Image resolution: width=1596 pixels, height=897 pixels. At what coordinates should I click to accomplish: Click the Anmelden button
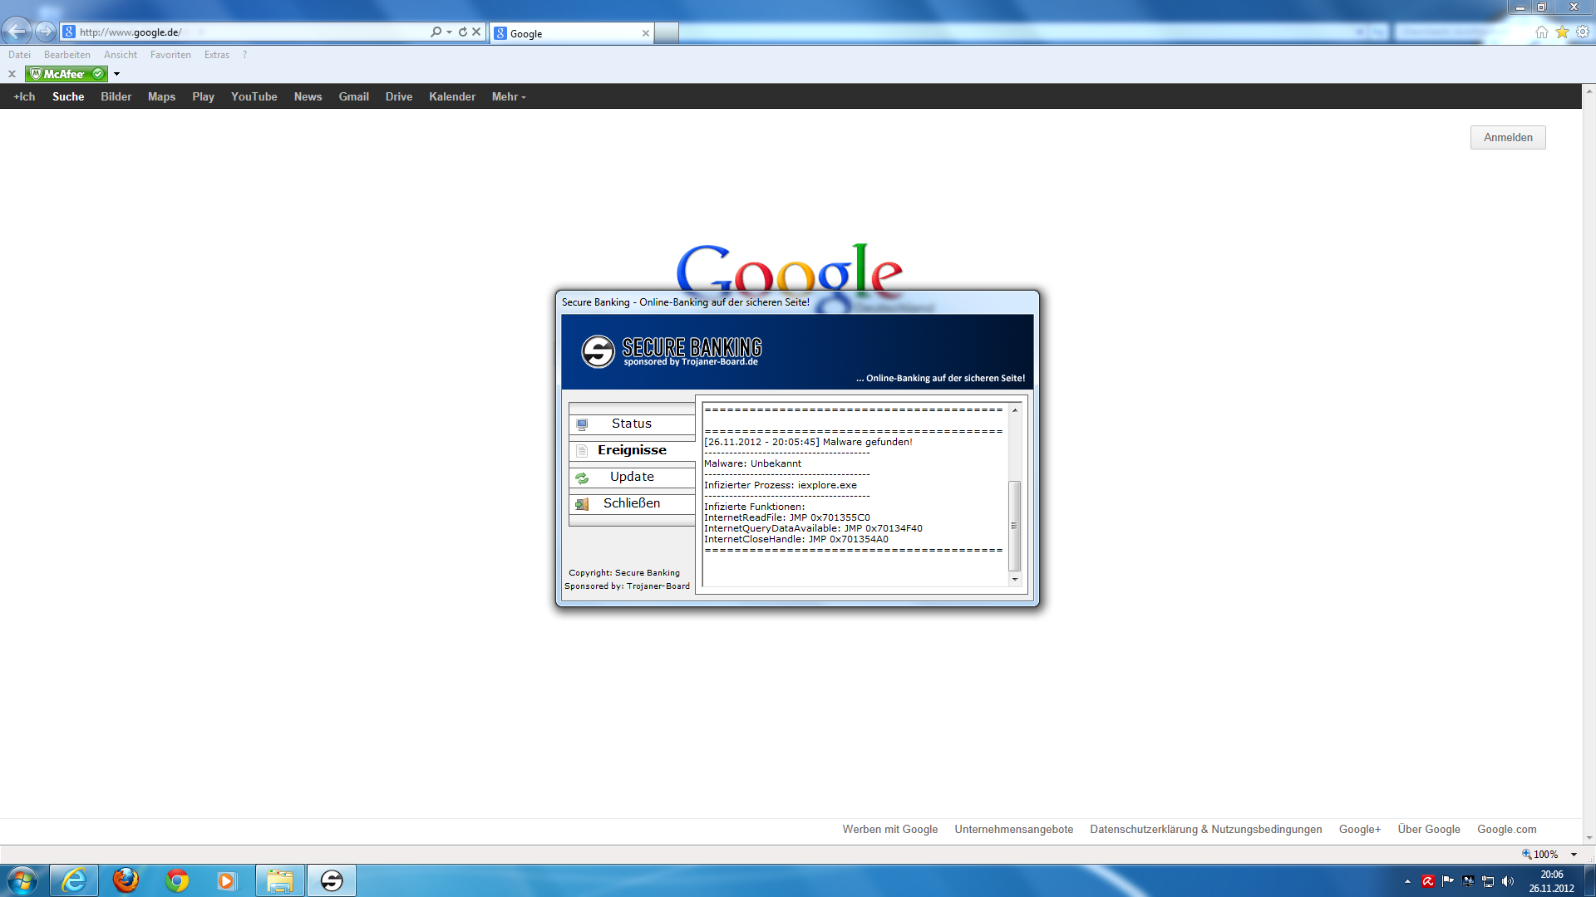(1507, 138)
